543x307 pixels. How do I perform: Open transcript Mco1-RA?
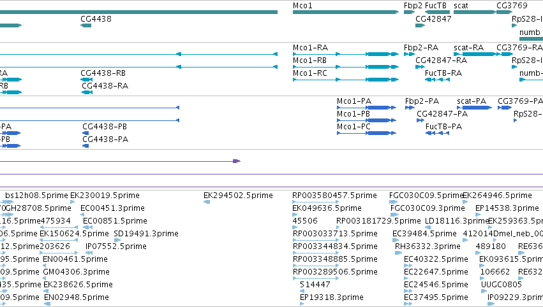coord(346,54)
